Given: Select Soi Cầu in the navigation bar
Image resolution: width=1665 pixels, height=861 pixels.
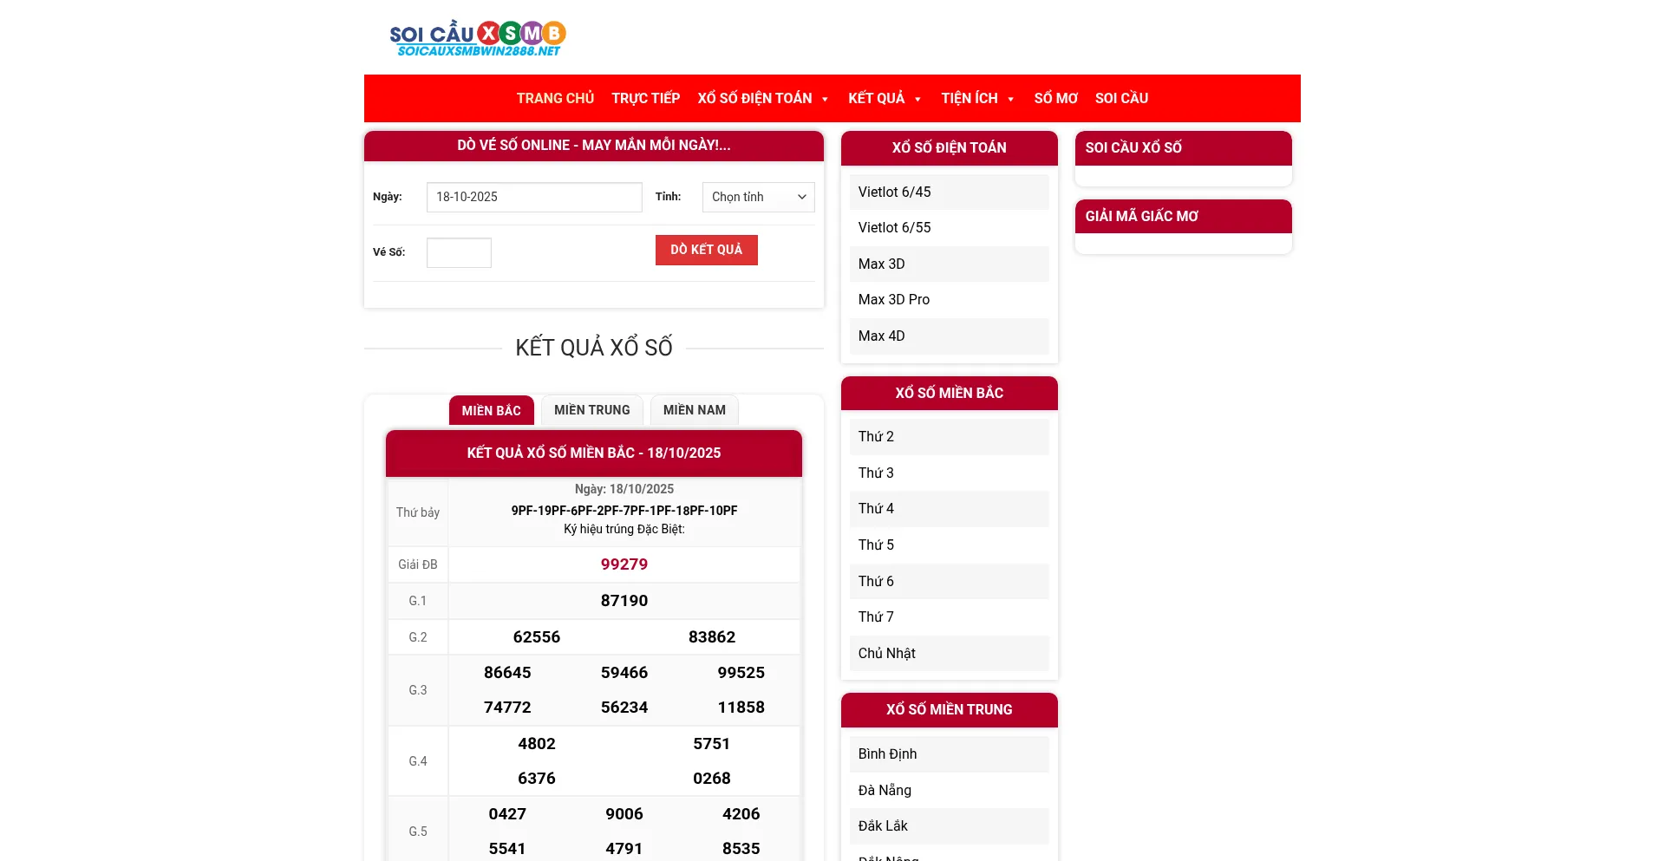Looking at the screenshot, I should tap(1121, 99).
